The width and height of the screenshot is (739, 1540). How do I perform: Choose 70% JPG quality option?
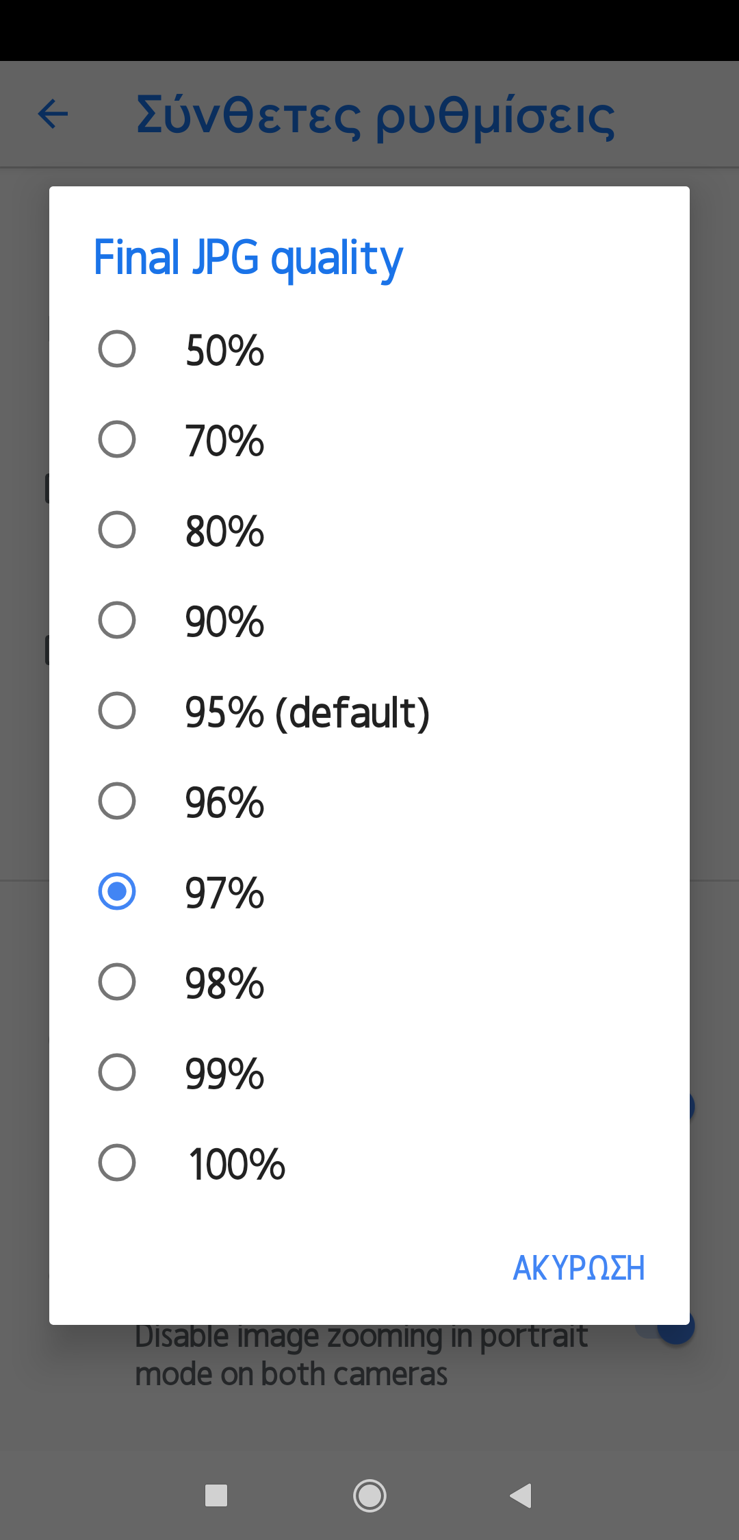point(117,440)
